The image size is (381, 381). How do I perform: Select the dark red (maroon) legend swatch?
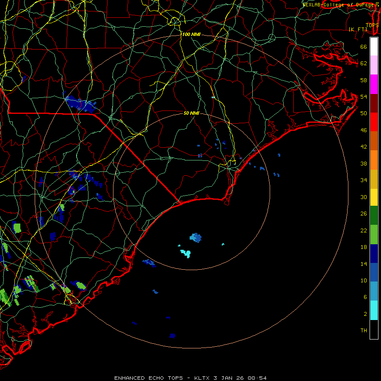pyautogui.click(x=374, y=103)
